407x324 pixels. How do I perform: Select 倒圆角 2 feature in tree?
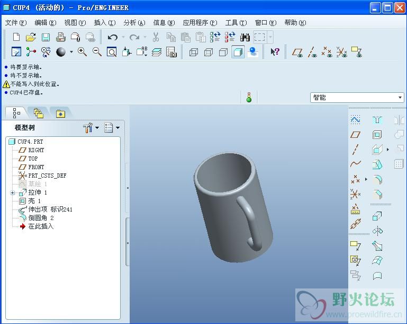point(41,218)
